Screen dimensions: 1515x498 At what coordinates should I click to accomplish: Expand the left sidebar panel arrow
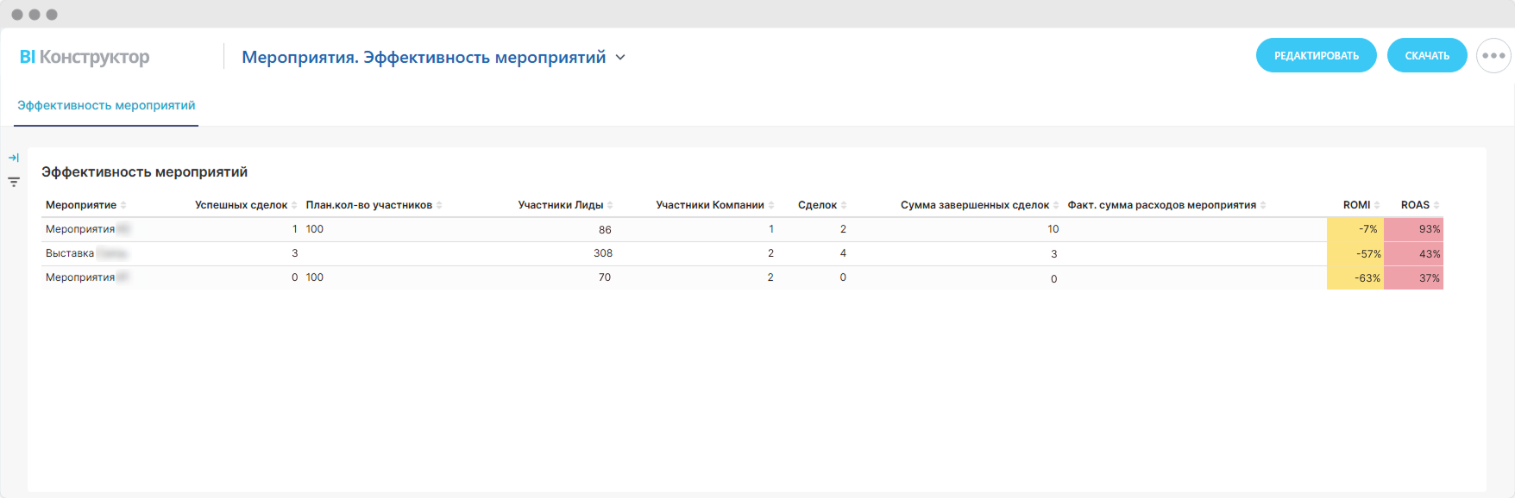click(x=14, y=158)
